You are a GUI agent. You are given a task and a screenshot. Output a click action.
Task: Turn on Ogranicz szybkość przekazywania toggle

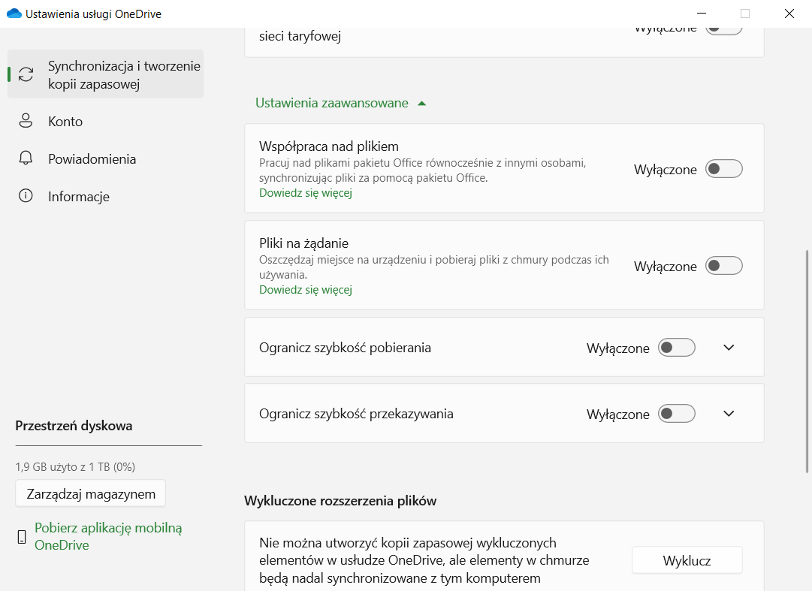[x=676, y=414]
